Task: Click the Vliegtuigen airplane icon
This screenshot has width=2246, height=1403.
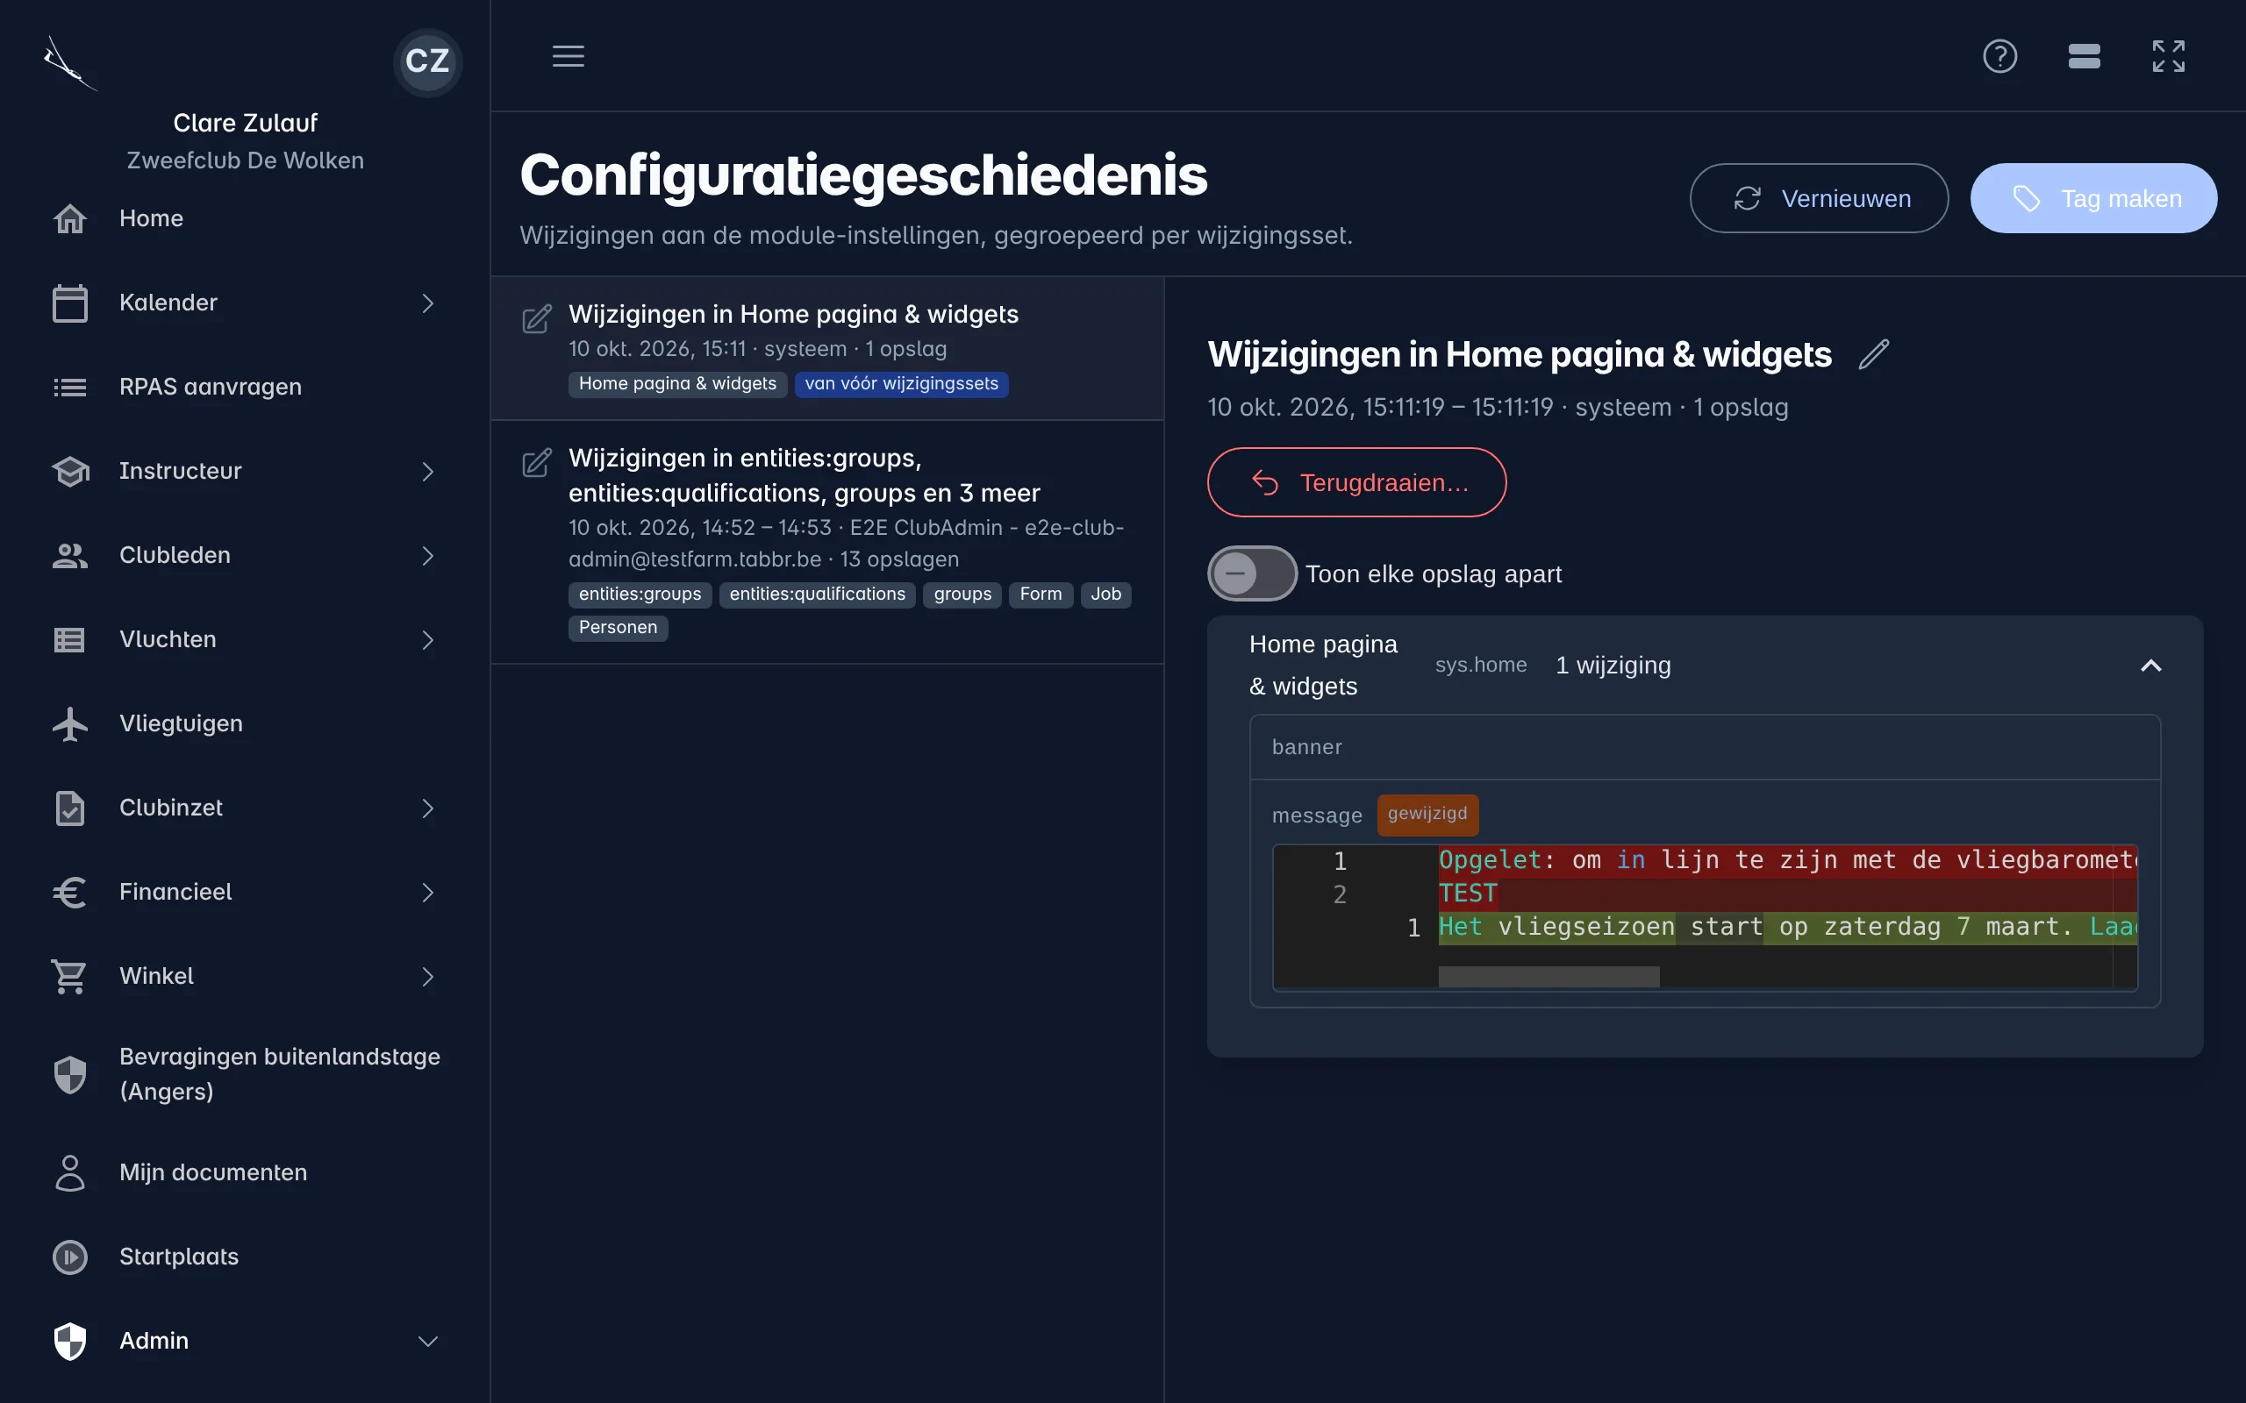Action: point(70,723)
